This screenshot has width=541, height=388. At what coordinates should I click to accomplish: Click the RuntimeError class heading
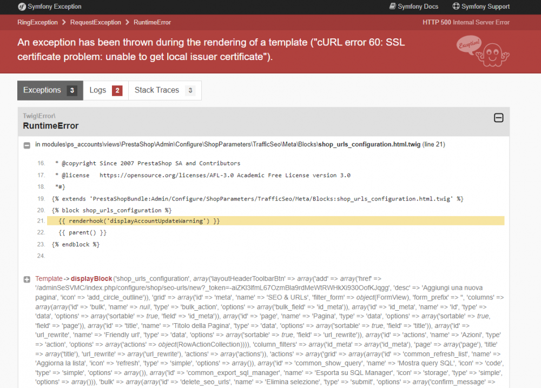coord(51,126)
